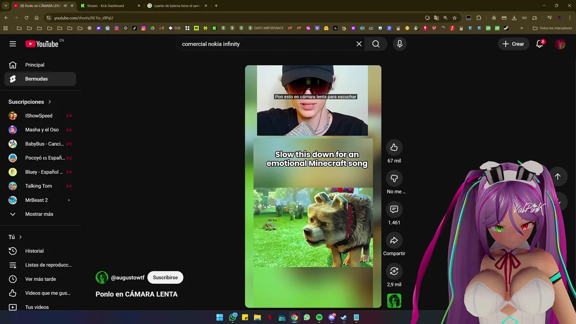Bookmark this page with the star
This screenshot has height=324, width=576.
click(x=454, y=18)
